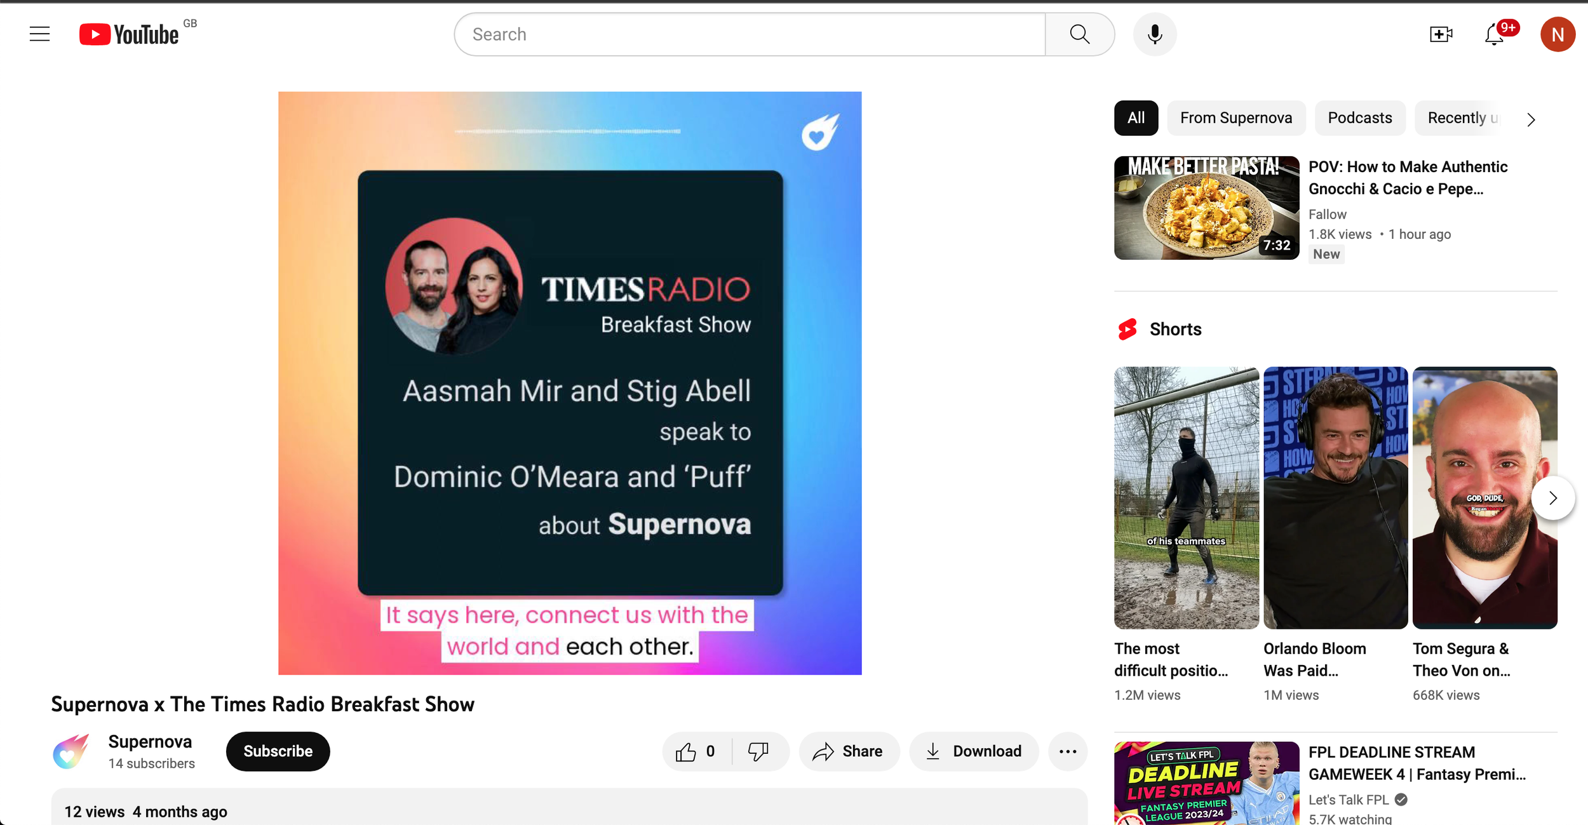Click the Download button for the video
Screen dimensions: 1588x825
pos(974,751)
